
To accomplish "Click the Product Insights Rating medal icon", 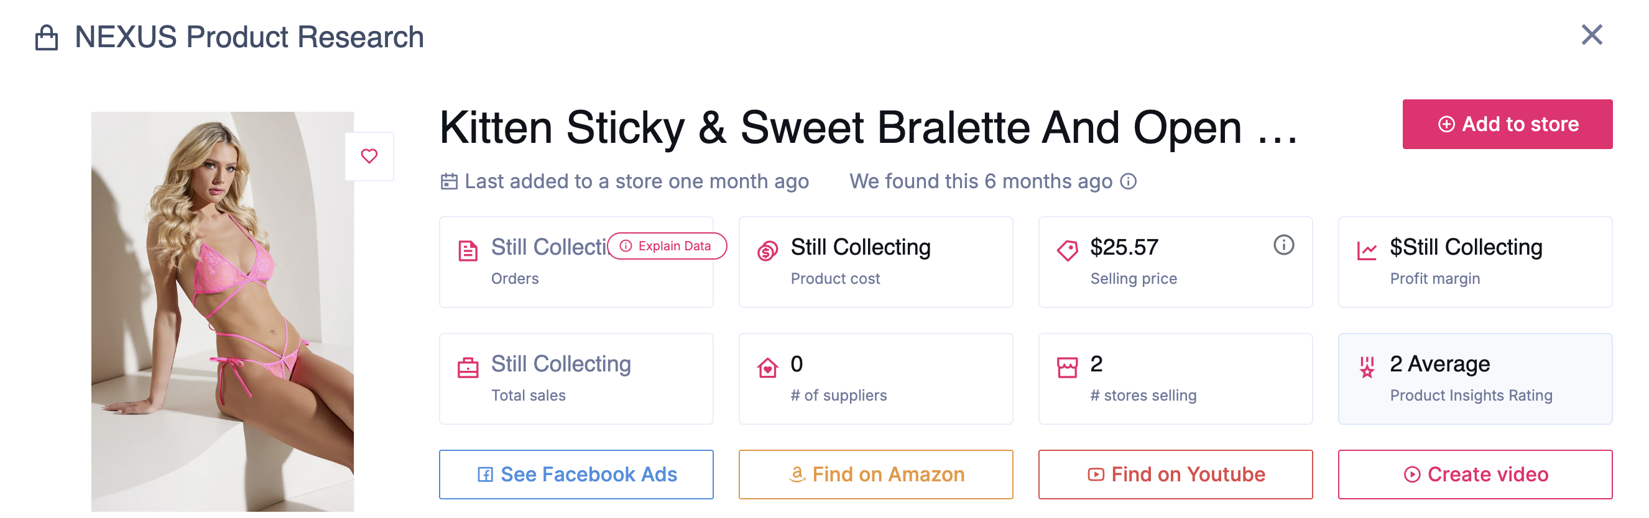I will [1367, 367].
